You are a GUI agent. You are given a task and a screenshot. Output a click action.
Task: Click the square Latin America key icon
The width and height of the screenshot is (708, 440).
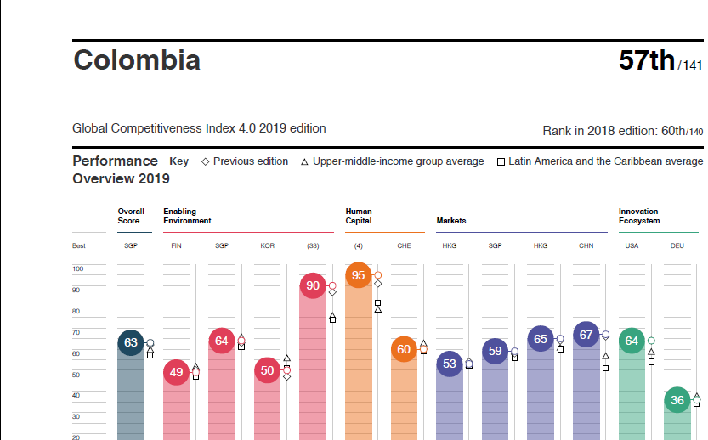pyautogui.click(x=501, y=161)
